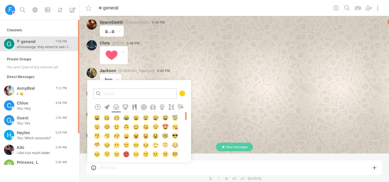Open my account avatar menu

point(10,10)
